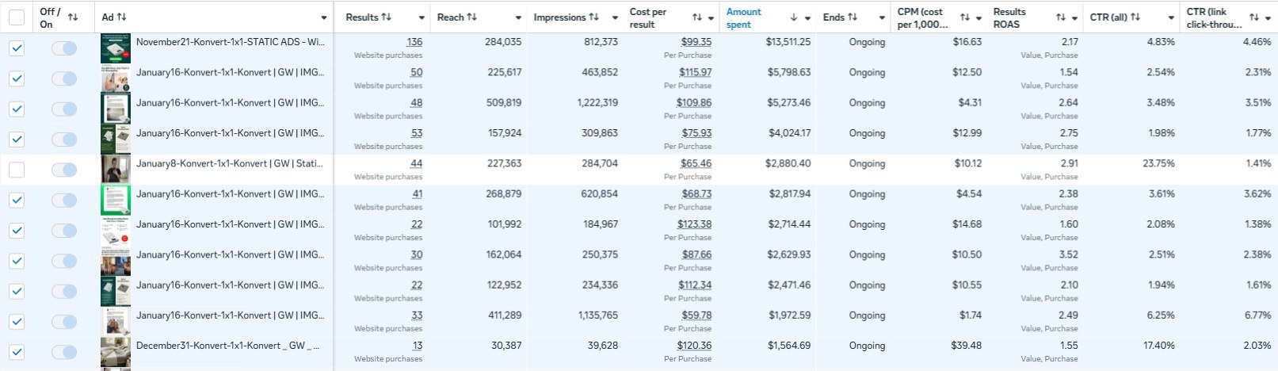Image resolution: width=1278 pixels, height=371 pixels.
Task: Open ad name December31-Konvert-1x1-Konvert
Action: coord(228,346)
